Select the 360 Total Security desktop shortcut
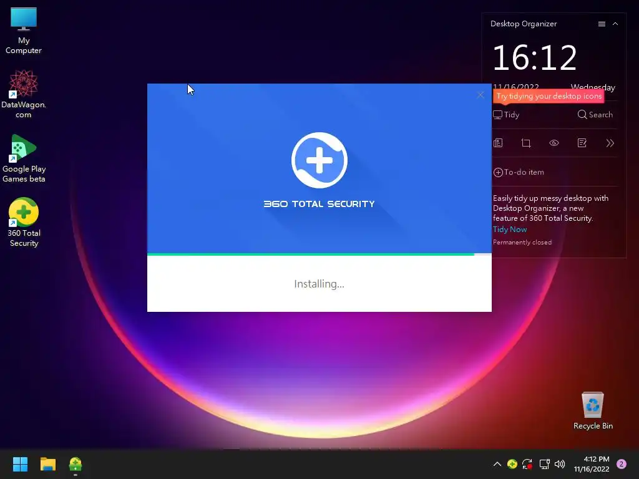 [24, 223]
